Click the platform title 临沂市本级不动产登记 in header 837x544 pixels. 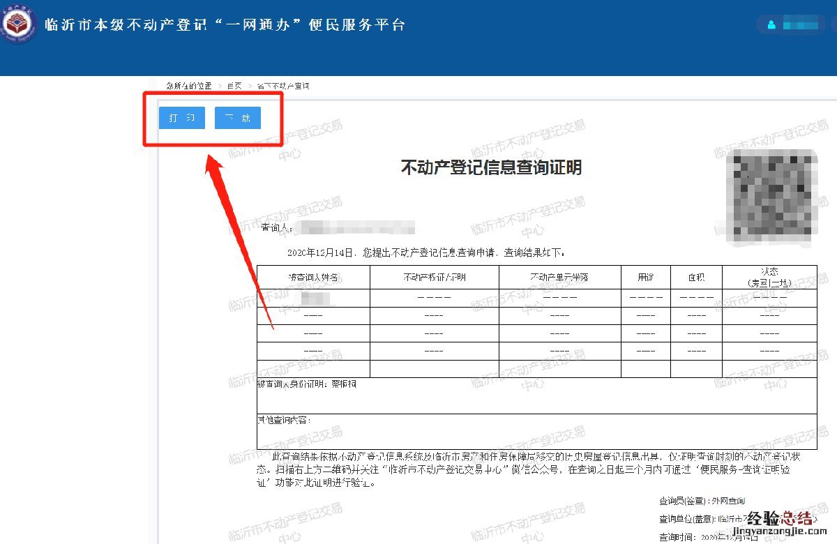click(x=126, y=24)
